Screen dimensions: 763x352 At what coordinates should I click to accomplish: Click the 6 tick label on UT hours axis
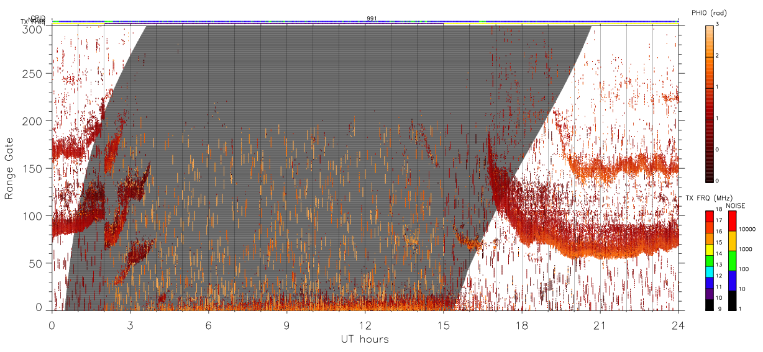click(x=209, y=325)
